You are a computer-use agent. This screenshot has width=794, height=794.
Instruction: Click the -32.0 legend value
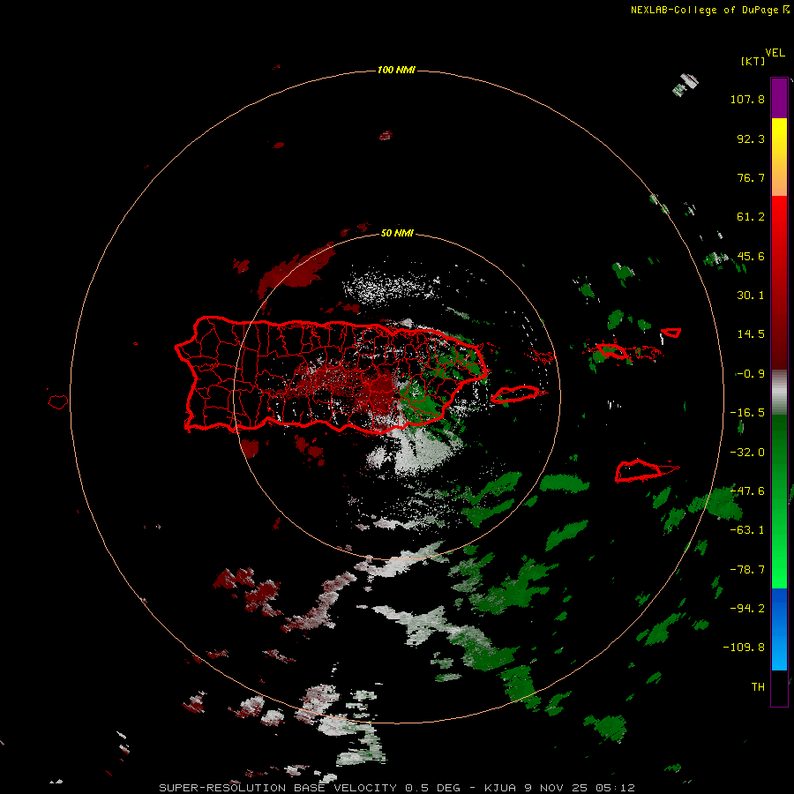tap(747, 453)
